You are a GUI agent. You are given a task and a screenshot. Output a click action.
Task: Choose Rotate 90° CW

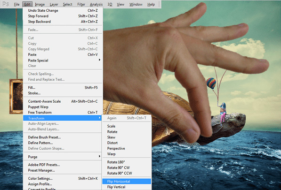(127, 167)
